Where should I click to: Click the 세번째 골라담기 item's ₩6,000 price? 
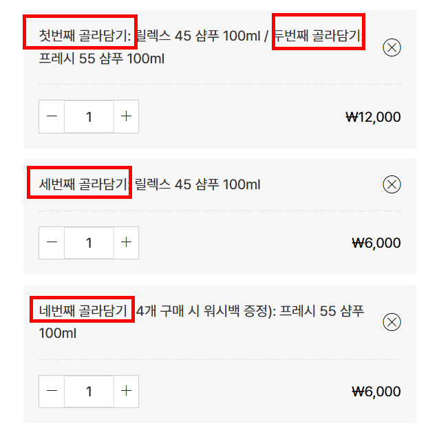pos(376,243)
